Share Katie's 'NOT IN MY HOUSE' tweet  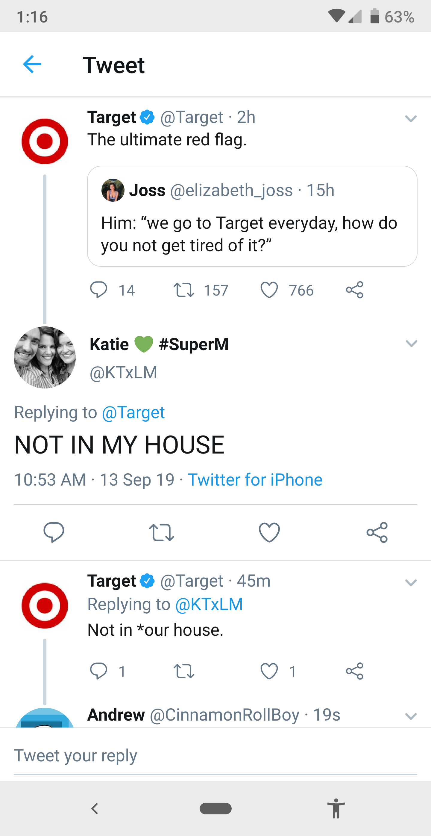pos(377,532)
